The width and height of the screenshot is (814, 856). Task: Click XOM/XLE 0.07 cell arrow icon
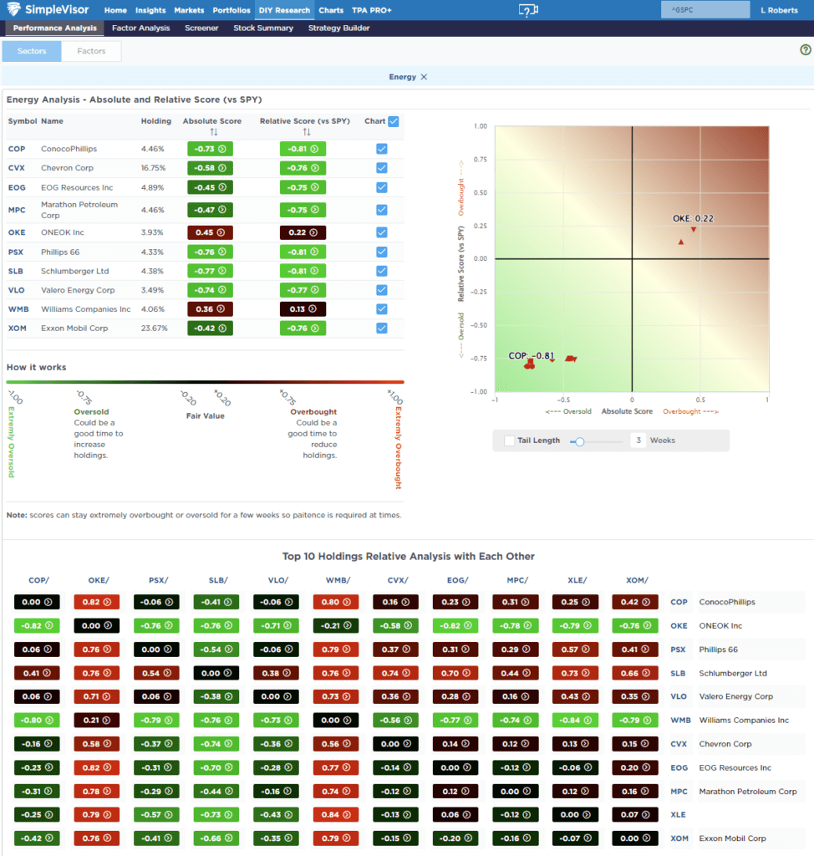(x=645, y=814)
